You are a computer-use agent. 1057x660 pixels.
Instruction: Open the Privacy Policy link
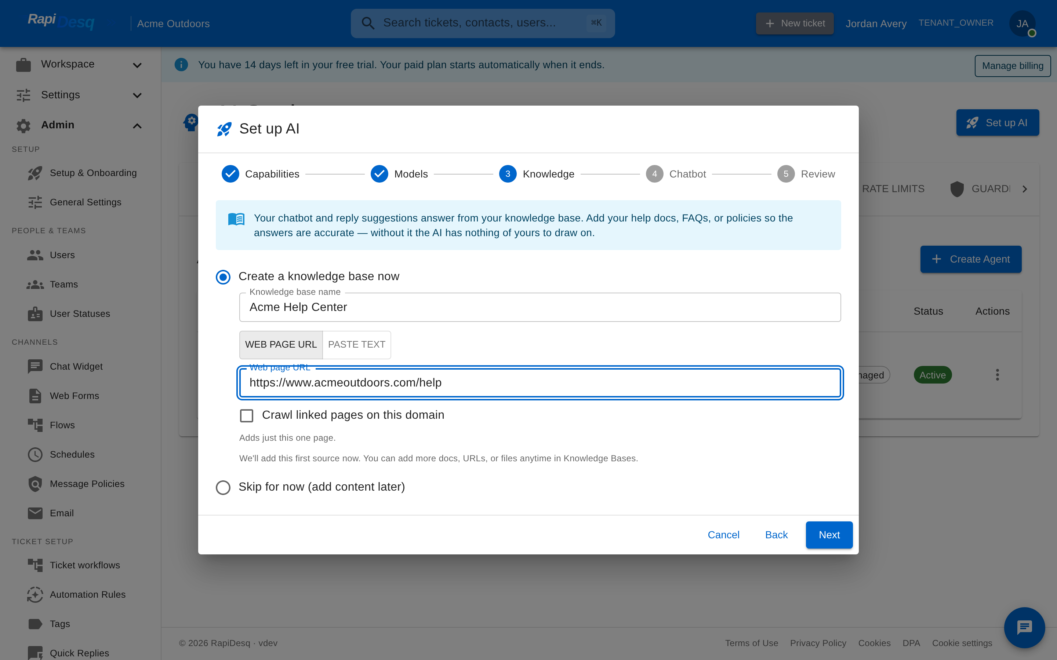tap(818, 643)
